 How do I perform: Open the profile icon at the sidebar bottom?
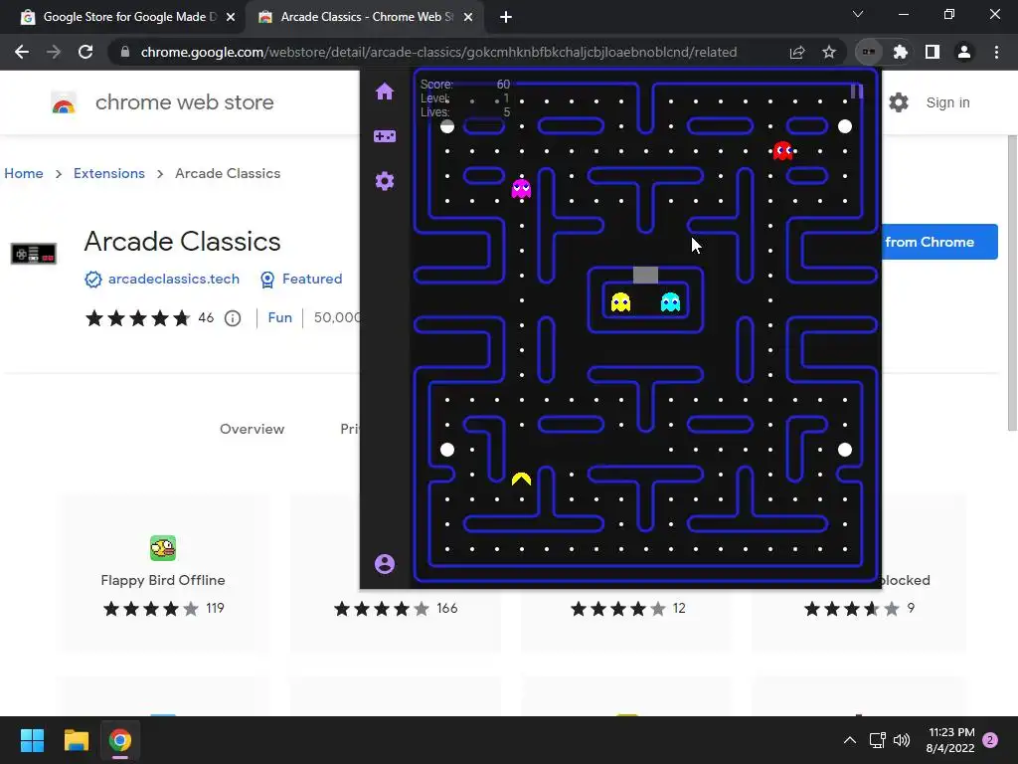(385, 563)
